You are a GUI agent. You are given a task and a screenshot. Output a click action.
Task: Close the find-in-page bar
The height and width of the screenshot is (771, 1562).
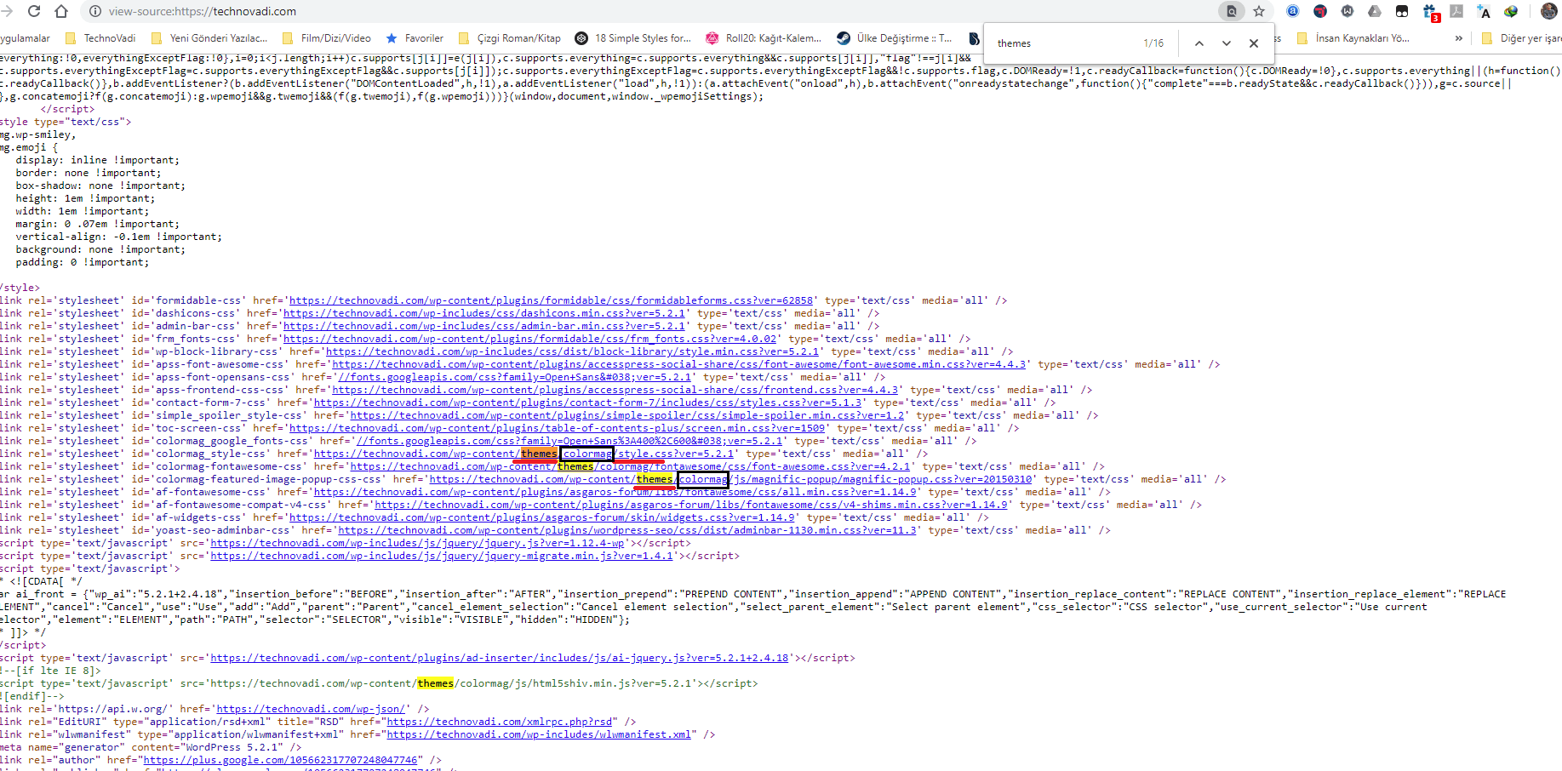tap(1253, 43)
